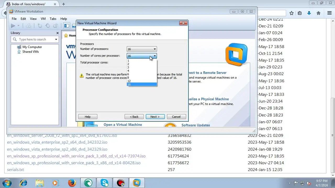Click the Help button in wizard
The image size is (335, 188).
click(88, 117)
